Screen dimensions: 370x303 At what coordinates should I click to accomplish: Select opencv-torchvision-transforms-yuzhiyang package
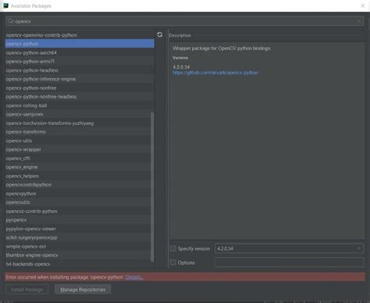pyautogui.click(x=78, y=123)
